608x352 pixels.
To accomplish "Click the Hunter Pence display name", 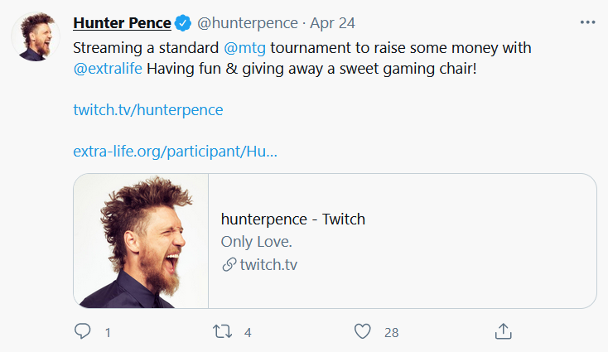I will 122,22.
